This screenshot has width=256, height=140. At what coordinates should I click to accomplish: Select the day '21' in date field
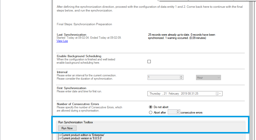pyautogui.click(x=165, y=94)
